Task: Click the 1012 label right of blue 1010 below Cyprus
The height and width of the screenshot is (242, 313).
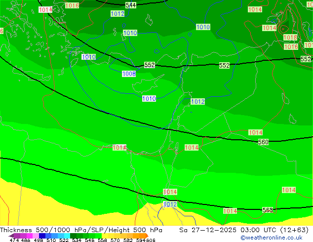Action: coord(198,102)
